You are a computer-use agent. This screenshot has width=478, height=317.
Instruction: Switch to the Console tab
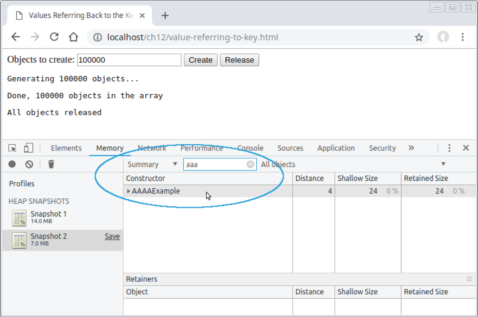tap(250, 148)
